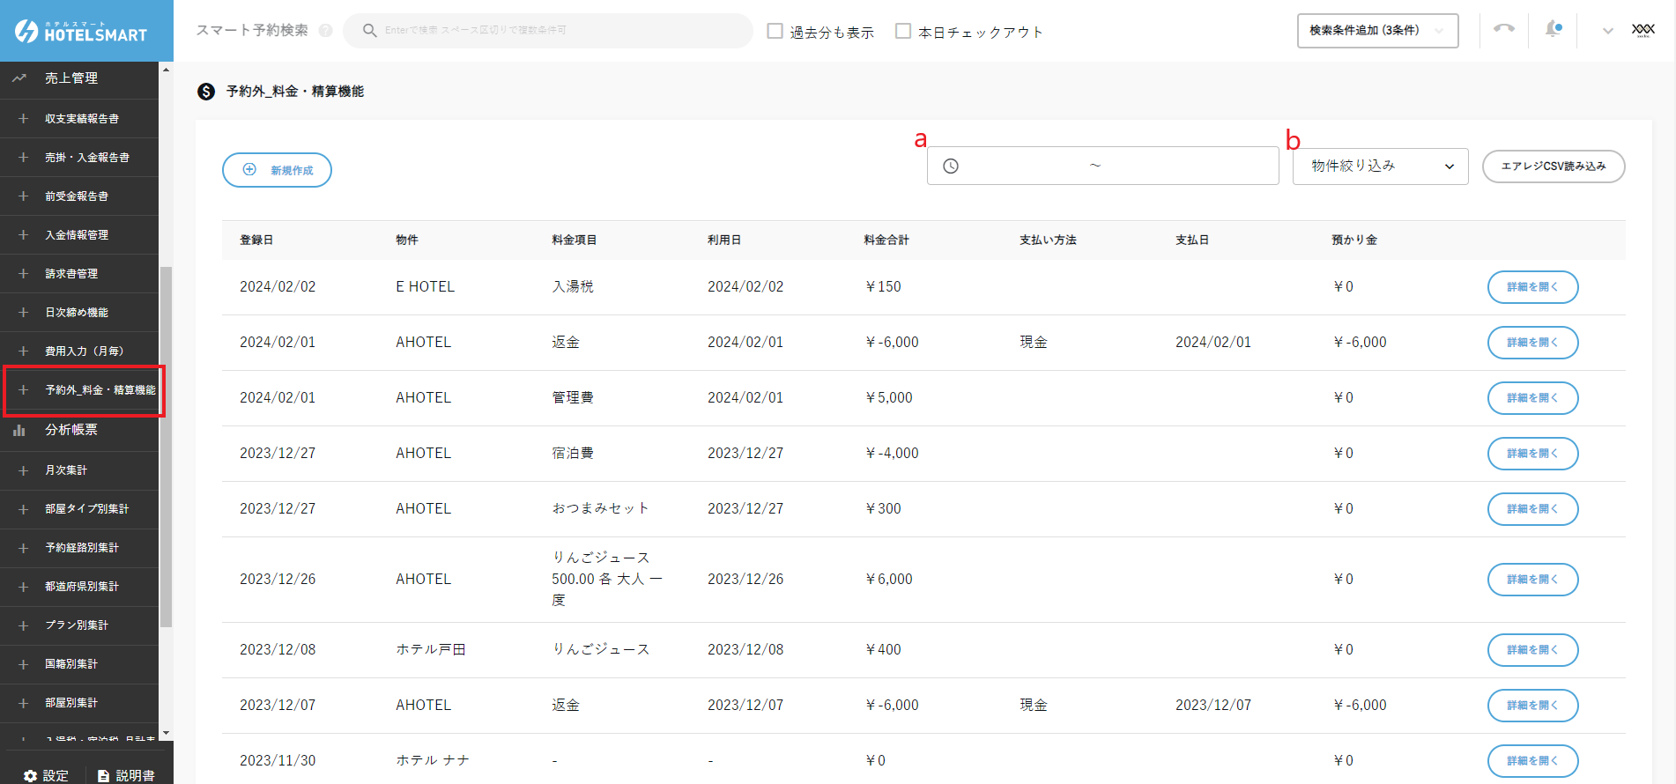
Task: Click the エアレジCSV読み込み button
Action: point(1553,166)
